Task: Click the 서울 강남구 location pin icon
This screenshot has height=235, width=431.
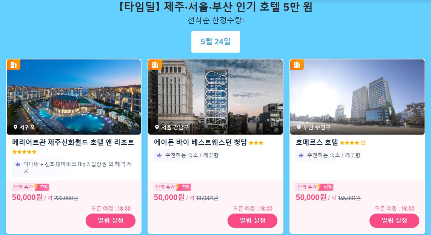Action: pyautogui.click(x=157, y=127)
